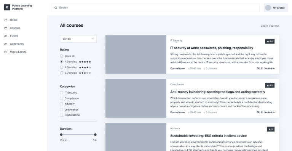Screen dimensions: 292x151
Task: Click the IT Security tag on first course card
Action: (176, 40)
